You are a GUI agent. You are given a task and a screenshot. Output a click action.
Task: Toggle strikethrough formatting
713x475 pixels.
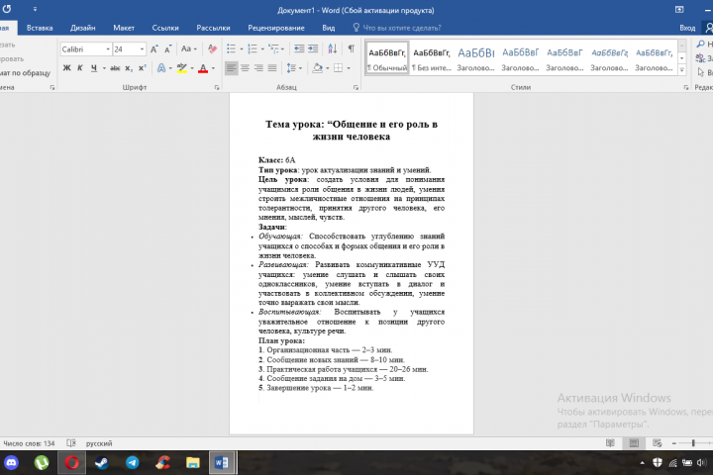tap(115, 68)
